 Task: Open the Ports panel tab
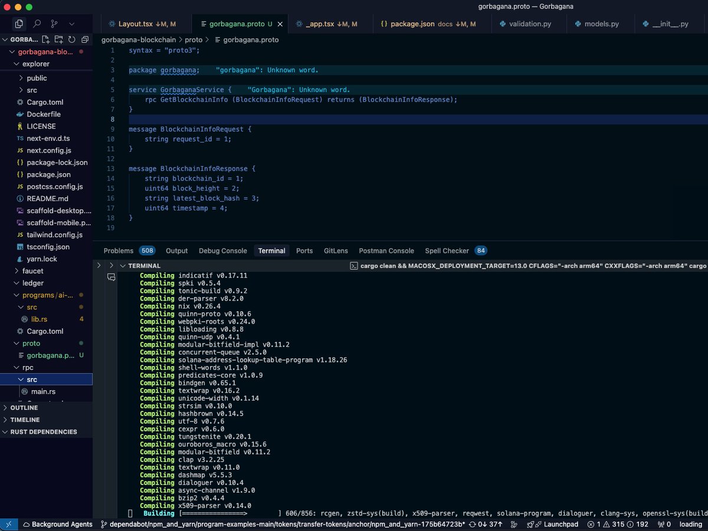304,250
